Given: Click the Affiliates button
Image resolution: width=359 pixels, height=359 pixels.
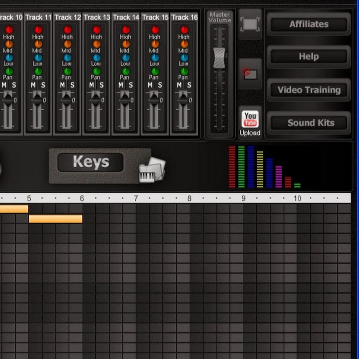Looking at the screenshot, I should tap(309, 24).
